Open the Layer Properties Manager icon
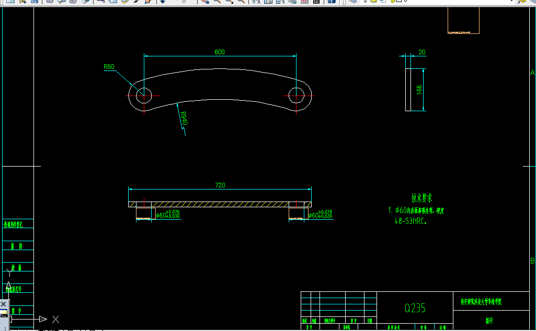 pyautogui.click(x=353, y=2)
